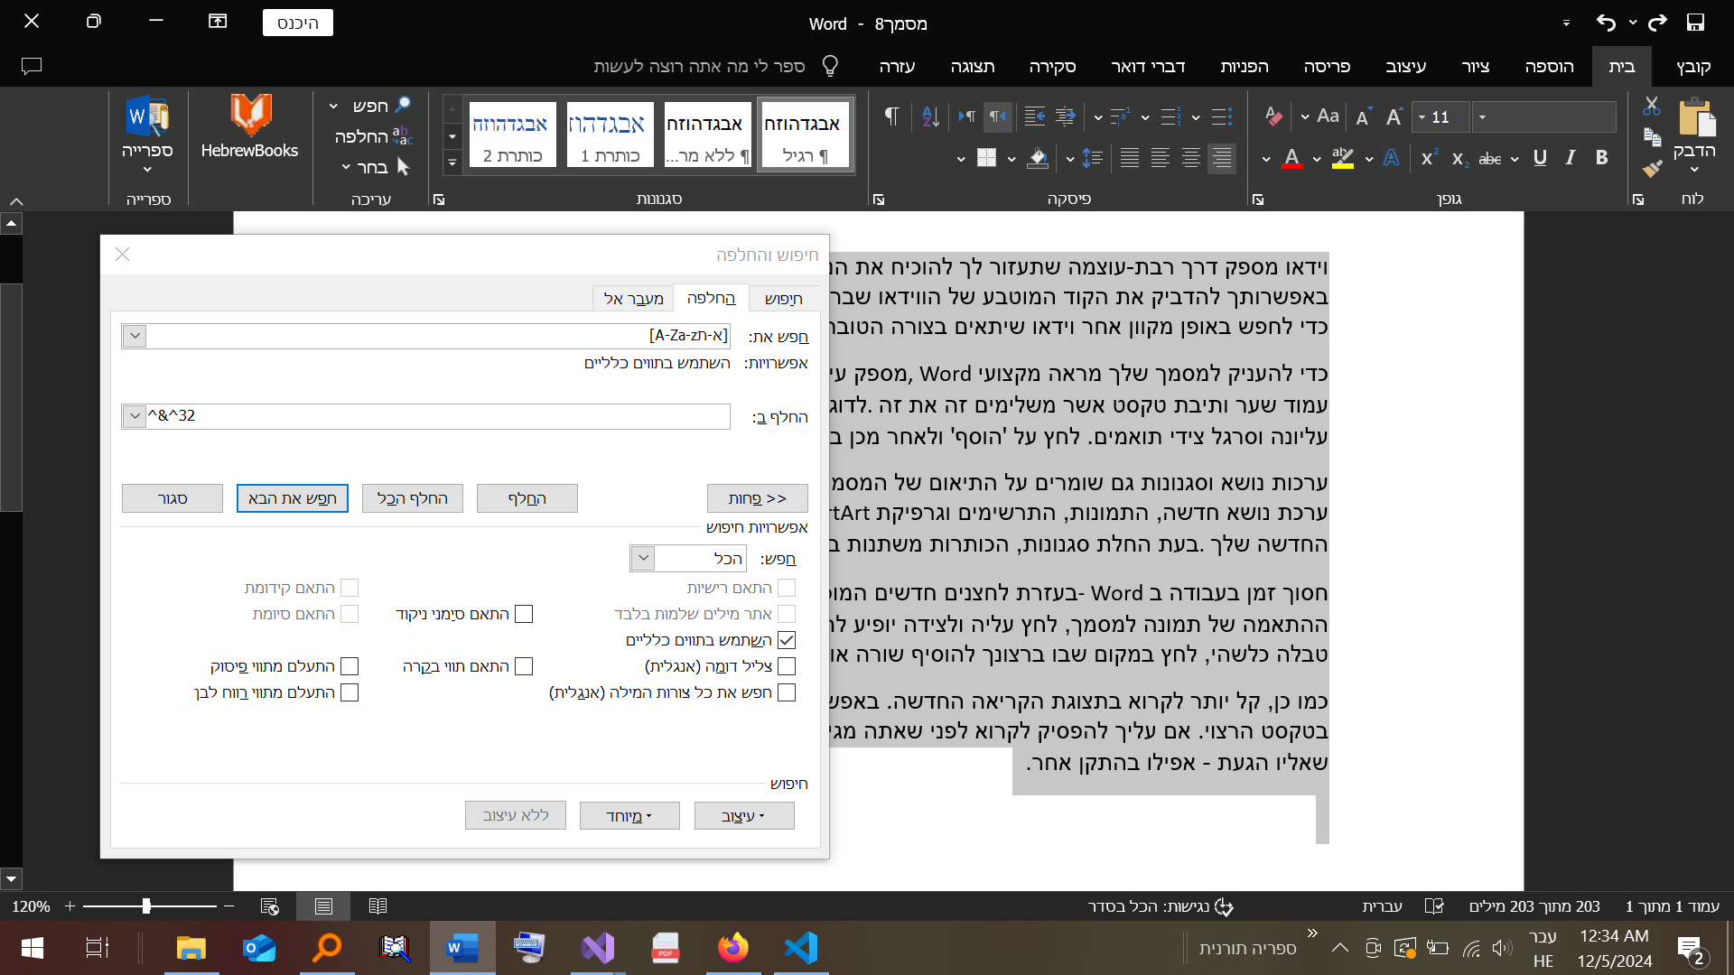Open the Find dropdown in editing group
The image size is (1734, 975).
click(333, 106)
